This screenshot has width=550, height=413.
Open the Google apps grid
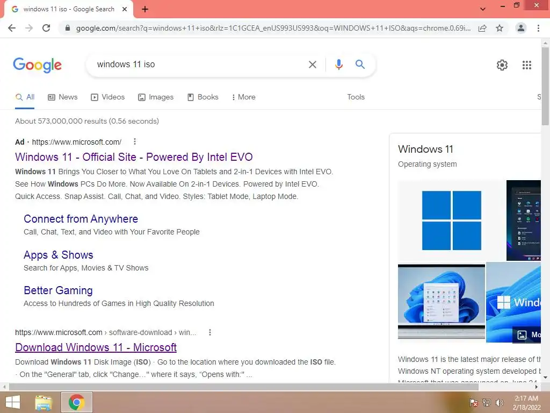(x=526, y=65)
